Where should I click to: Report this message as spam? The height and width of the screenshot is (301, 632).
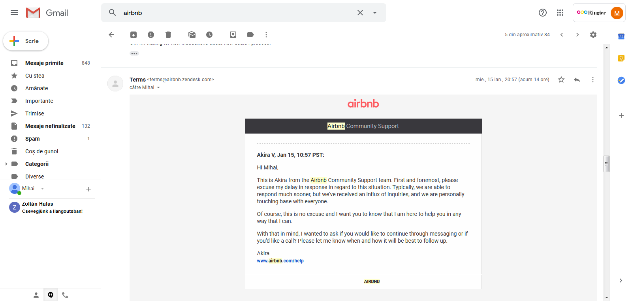151,35
